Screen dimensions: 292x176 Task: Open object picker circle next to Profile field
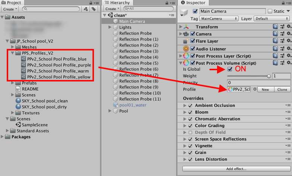255,89
